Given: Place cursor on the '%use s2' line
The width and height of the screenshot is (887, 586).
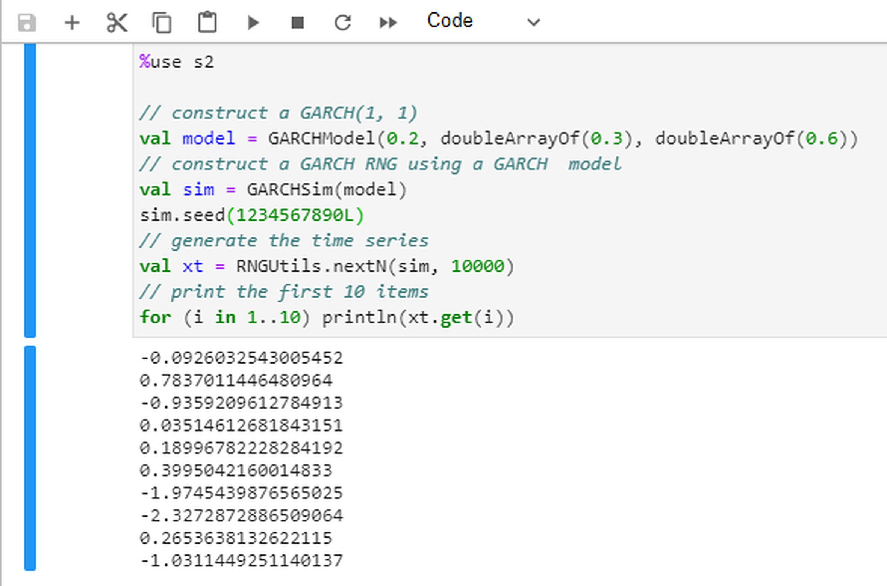Looking at the screenshot, I should (177, 62).
